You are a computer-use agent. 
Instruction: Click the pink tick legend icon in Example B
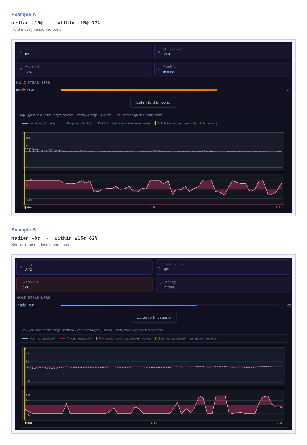96,338
